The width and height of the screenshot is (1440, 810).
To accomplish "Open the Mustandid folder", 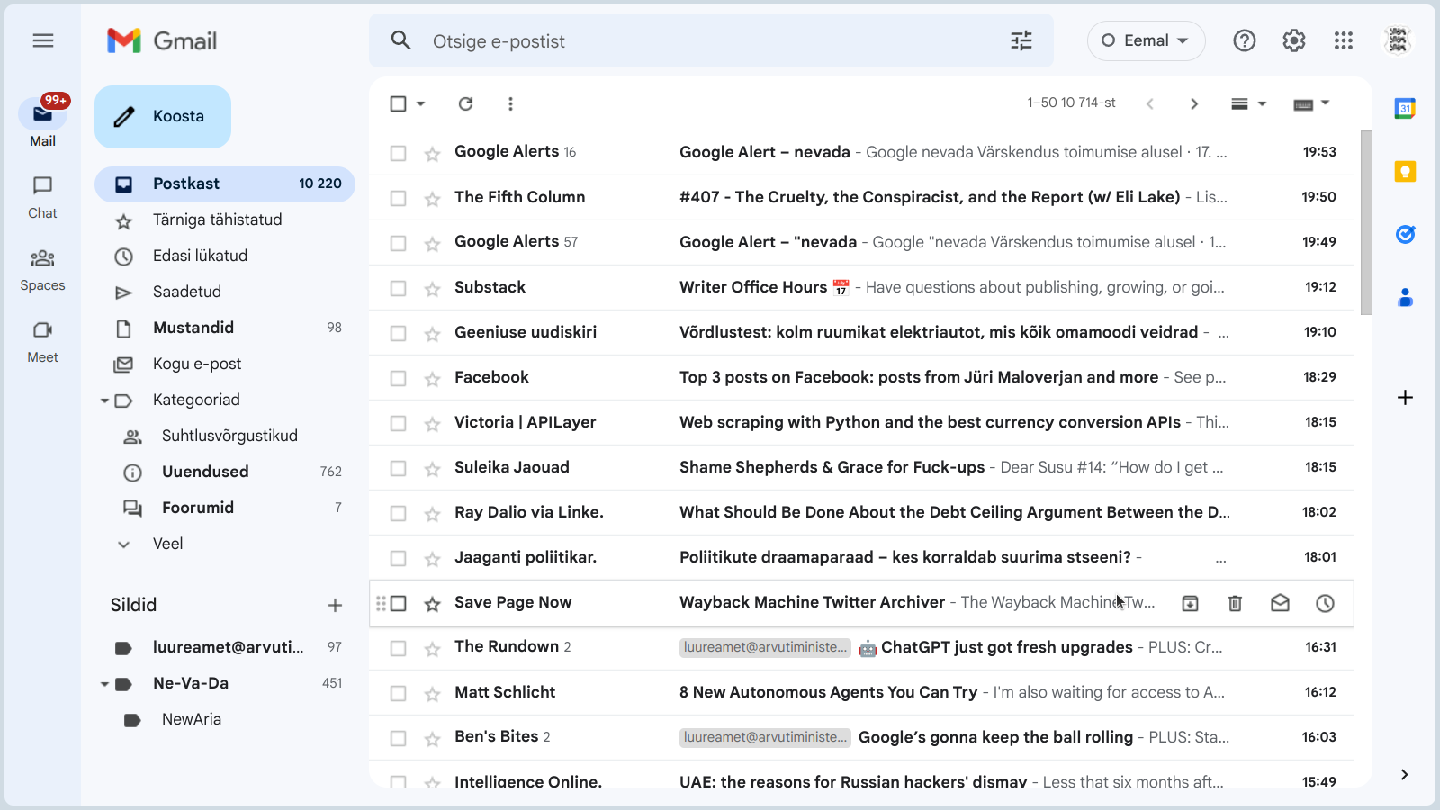I will 225,328.
